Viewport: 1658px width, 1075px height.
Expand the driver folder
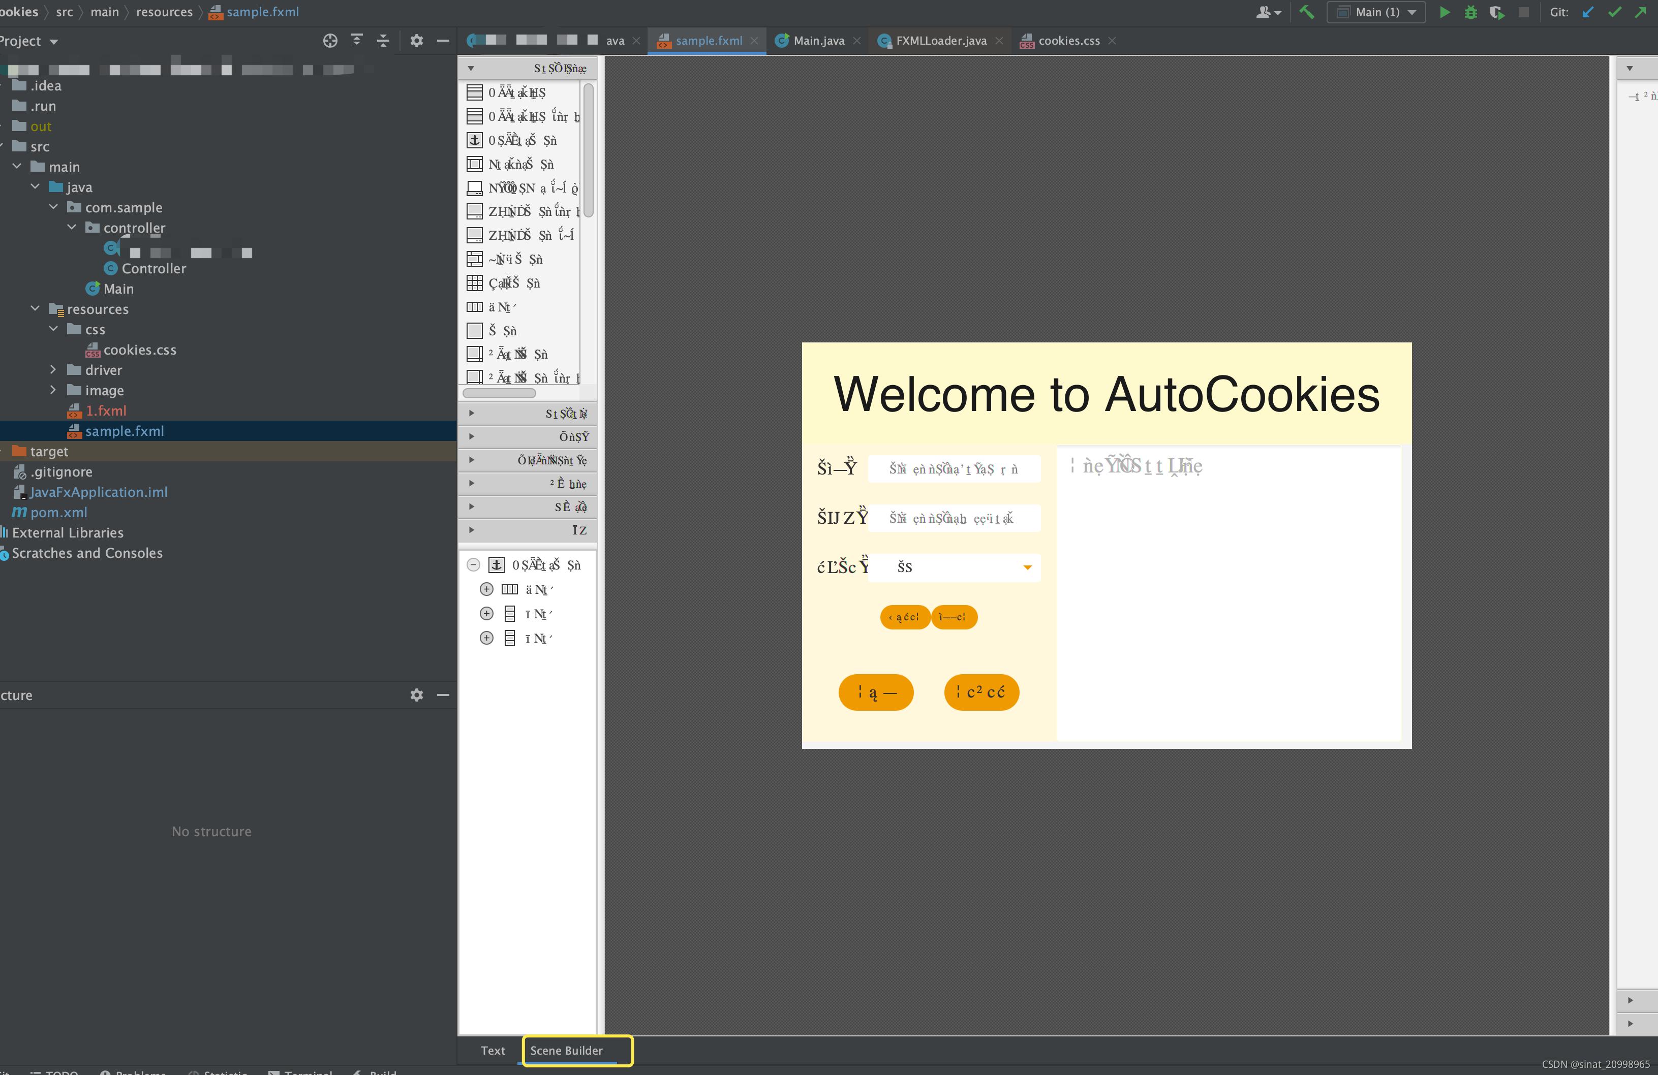(53, 370)
